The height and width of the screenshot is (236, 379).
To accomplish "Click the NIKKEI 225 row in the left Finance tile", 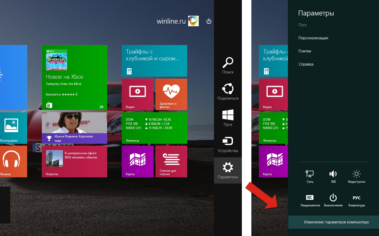I will tap(149, 128).
